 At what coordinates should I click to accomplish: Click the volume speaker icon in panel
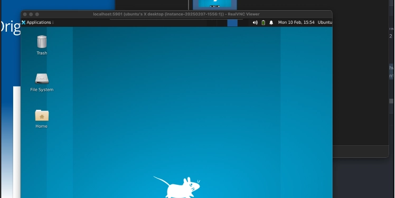pyautogui.click(x=255, y=22)
